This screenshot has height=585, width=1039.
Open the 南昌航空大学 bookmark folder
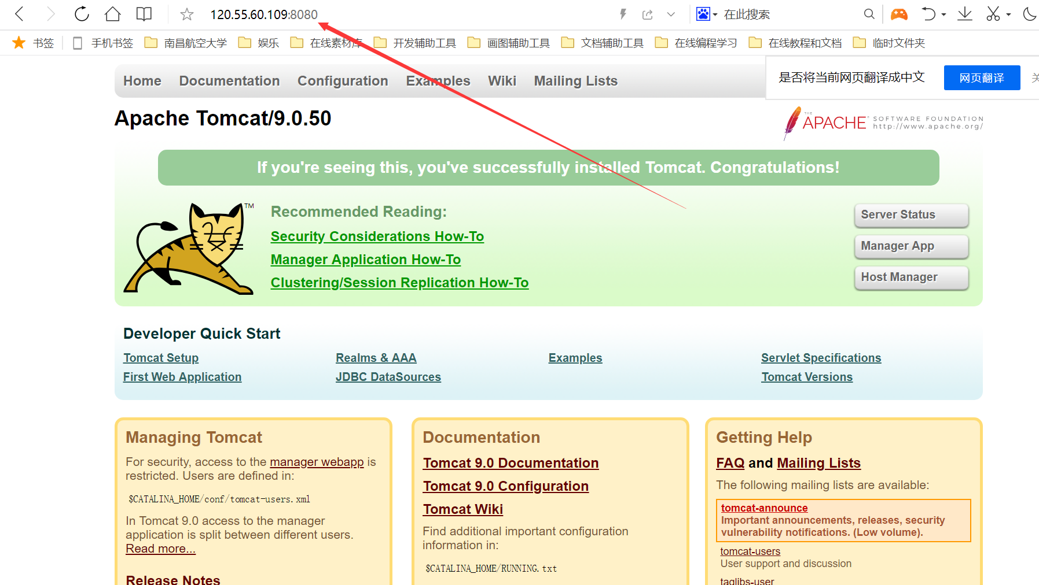[186, 43]
